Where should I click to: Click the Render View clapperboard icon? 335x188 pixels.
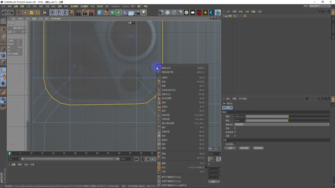[79, 13]
